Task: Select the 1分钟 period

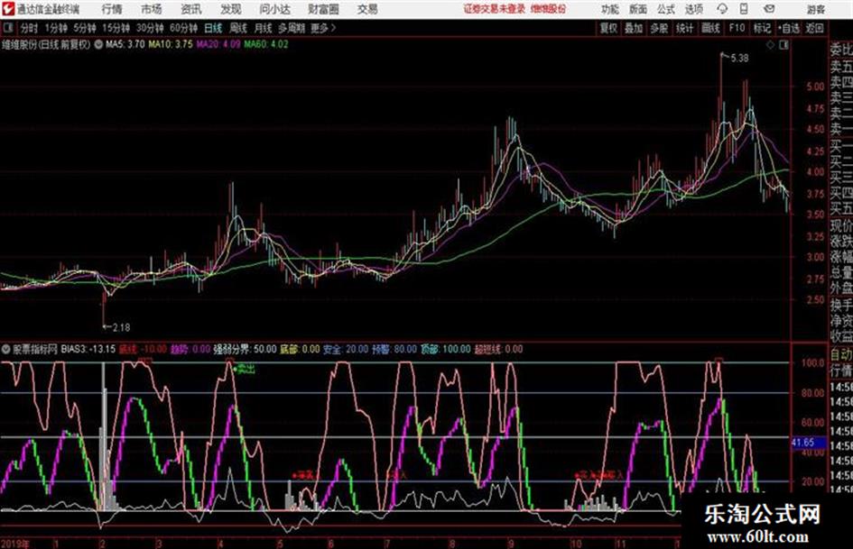Action: [x=55, y=28]
